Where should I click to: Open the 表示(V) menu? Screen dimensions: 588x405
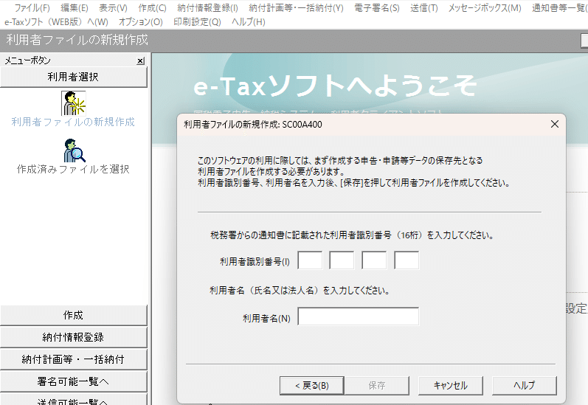(113, 8)
